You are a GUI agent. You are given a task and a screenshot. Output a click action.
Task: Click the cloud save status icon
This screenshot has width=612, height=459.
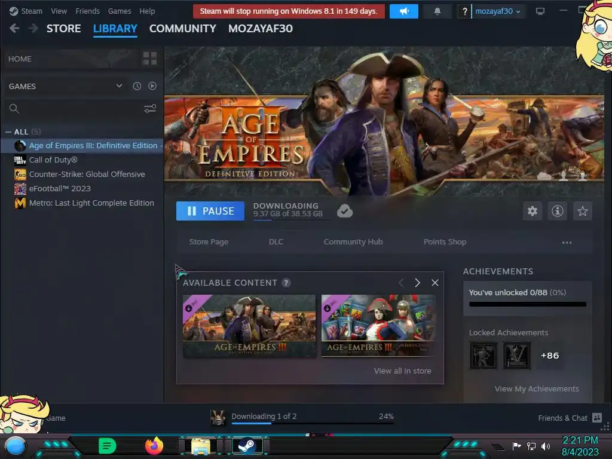(x=345, y=211)
